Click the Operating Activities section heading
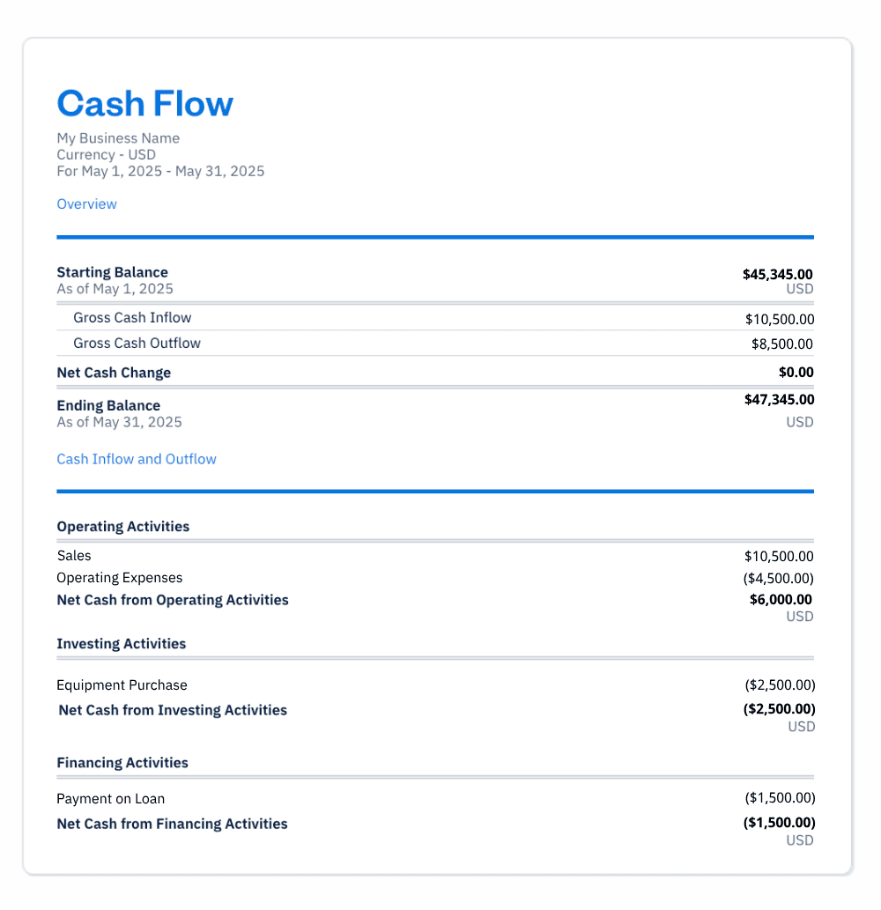Screen dimensions: 881x910 (122, 527)
